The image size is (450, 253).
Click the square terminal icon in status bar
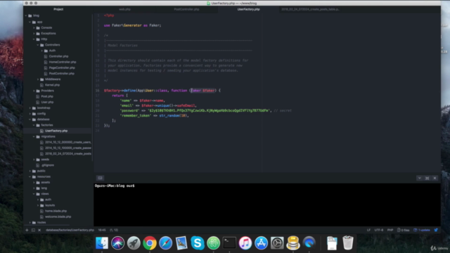tap(33, 230)
